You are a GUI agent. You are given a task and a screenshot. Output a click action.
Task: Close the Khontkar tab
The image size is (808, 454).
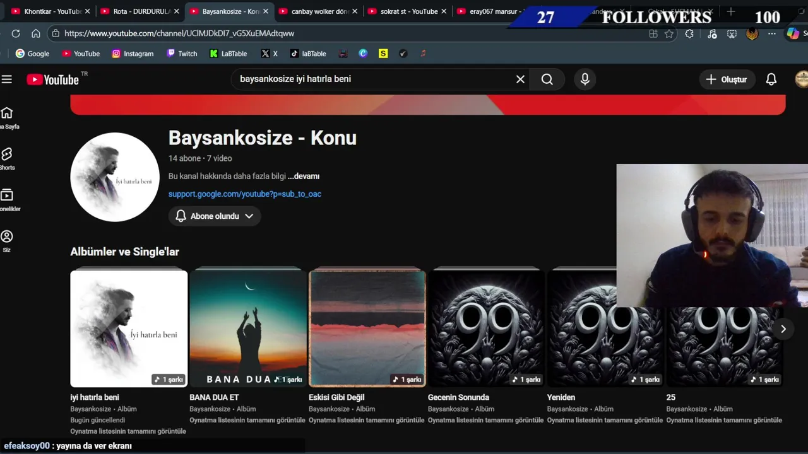coord(88,11)
